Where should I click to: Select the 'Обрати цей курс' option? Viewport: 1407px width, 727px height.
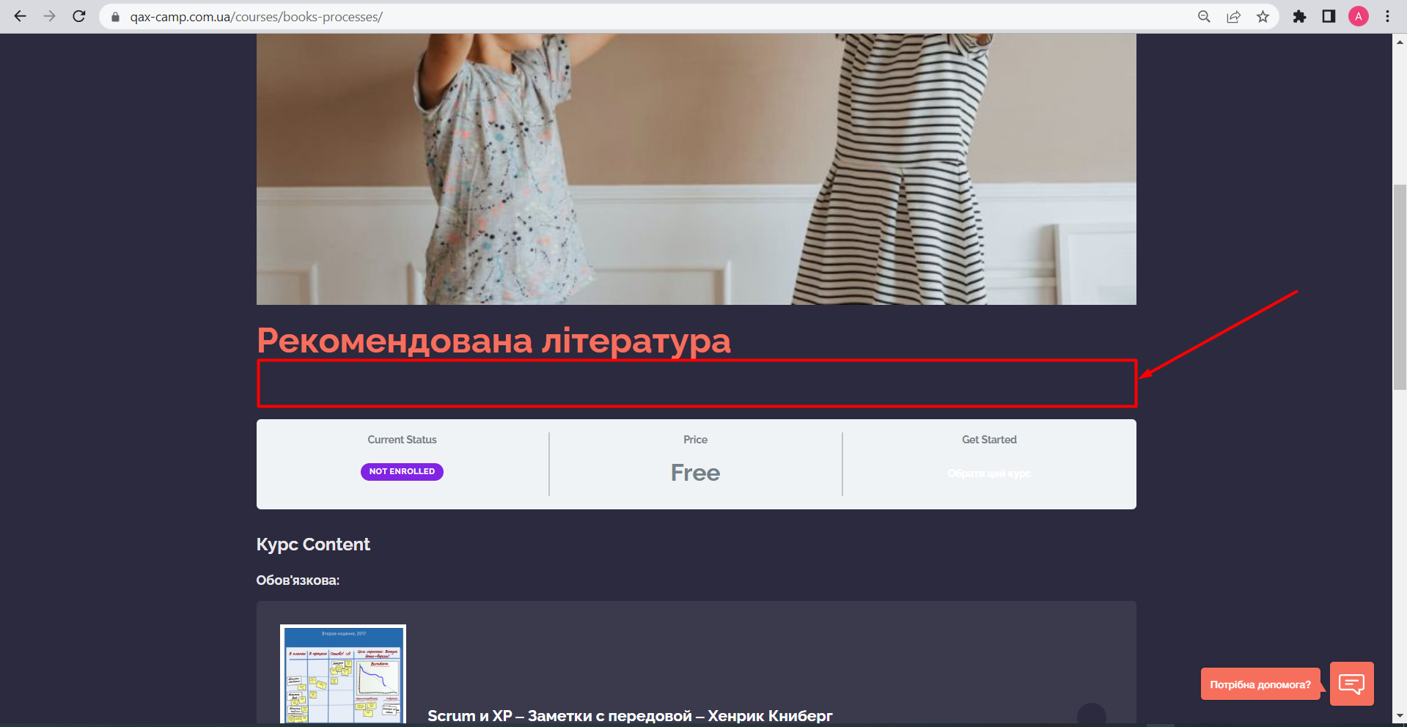[988, 473]
